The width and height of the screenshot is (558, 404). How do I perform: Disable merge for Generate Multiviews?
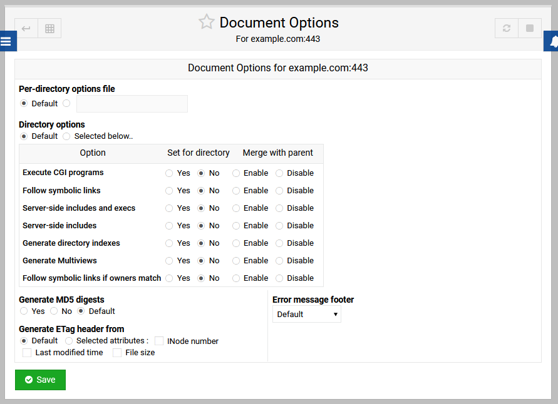[x=279, y=261]
